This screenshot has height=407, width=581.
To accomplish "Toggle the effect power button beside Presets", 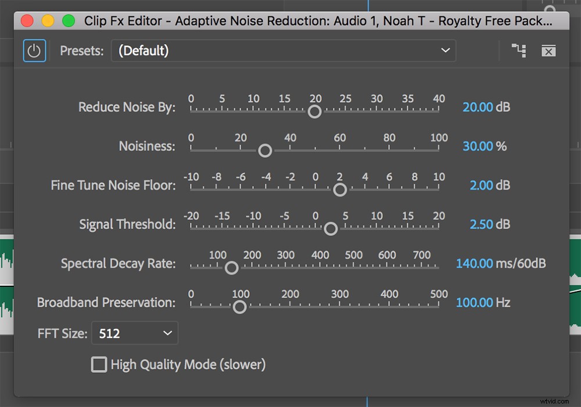I will click(34, 50).
